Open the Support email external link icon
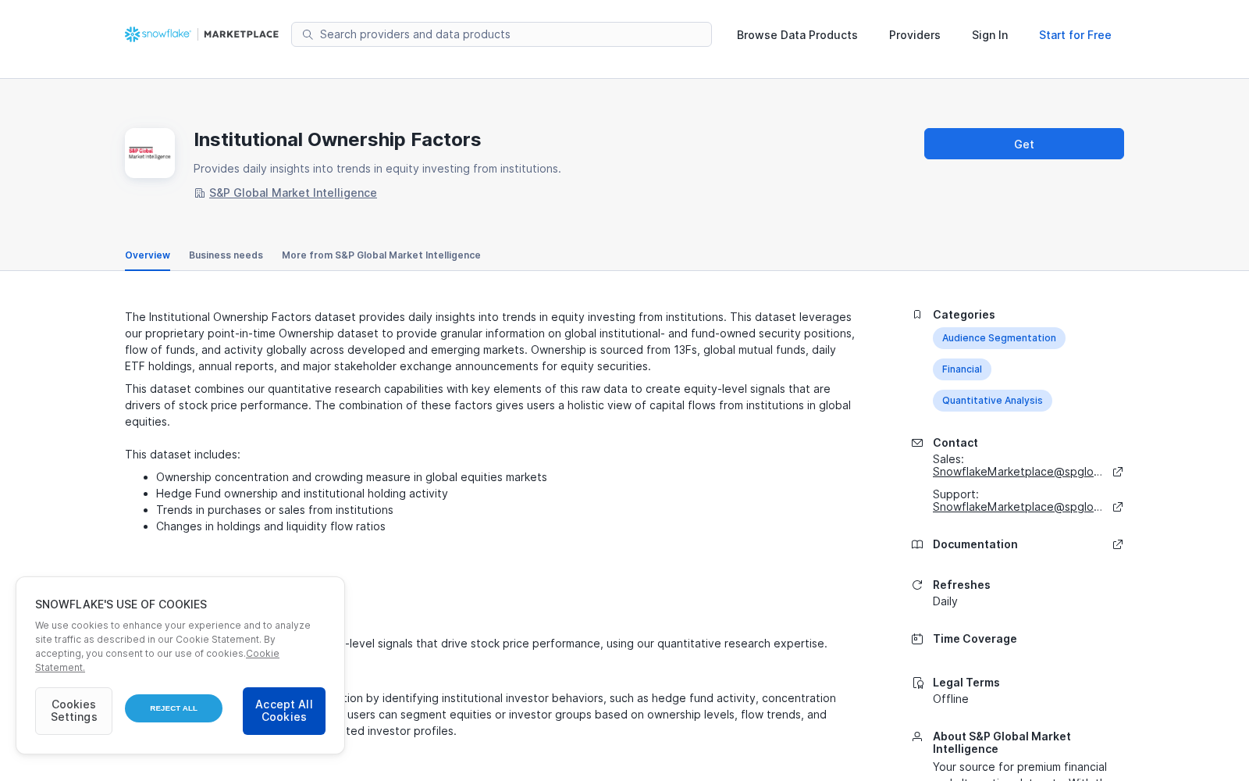Viewport: 1249px width, 781px height. pos(1118,507)
